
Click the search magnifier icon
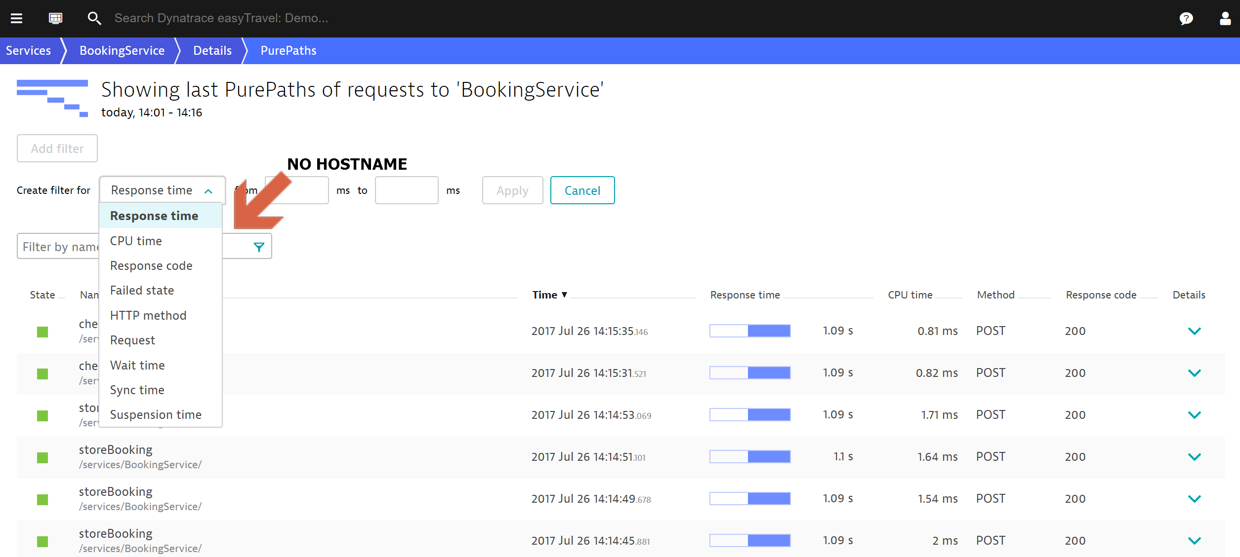[x=94, y=18]
